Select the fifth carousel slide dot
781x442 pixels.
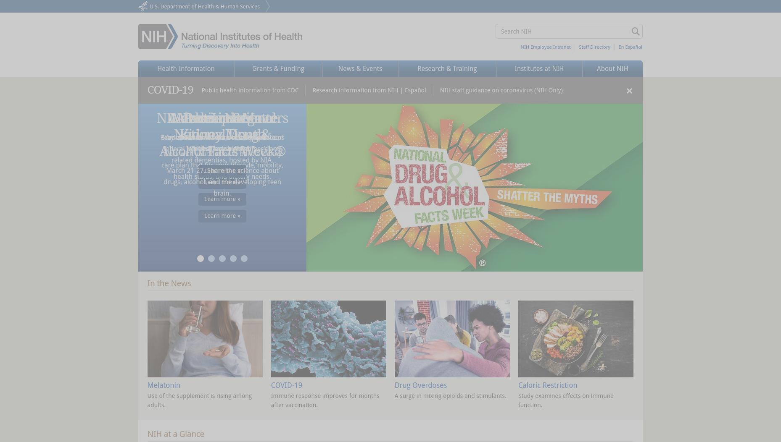pyautogui.click(x=244, y=259)
